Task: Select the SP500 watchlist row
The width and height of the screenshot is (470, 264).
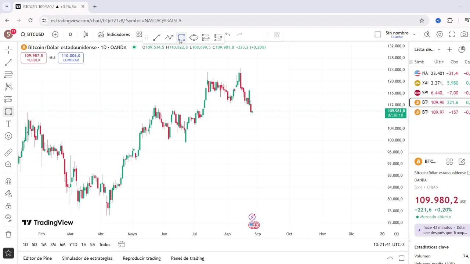Action: coord(440,93)
